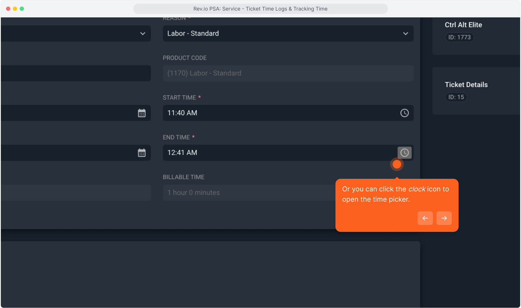This screenshot has height=308, width=521.
Task: Click the Start Time 11:40 AM field
Action: click(x=279, y=113)
